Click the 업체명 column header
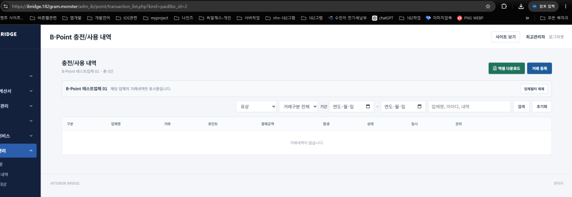The image size is (572, 197). click(116, 124)
